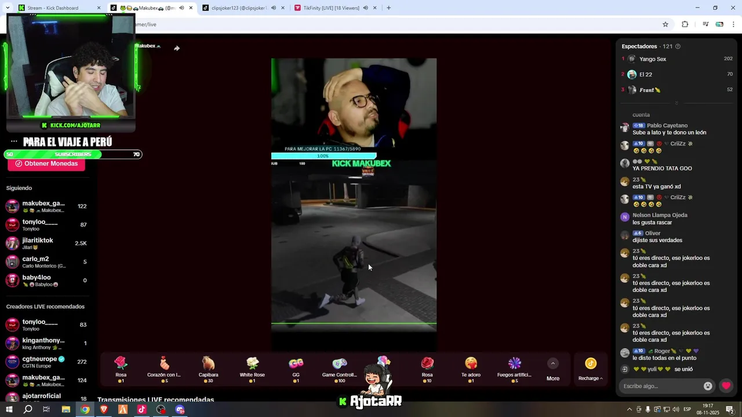Open carlo_m2 live channel

[x=46, y=262]
